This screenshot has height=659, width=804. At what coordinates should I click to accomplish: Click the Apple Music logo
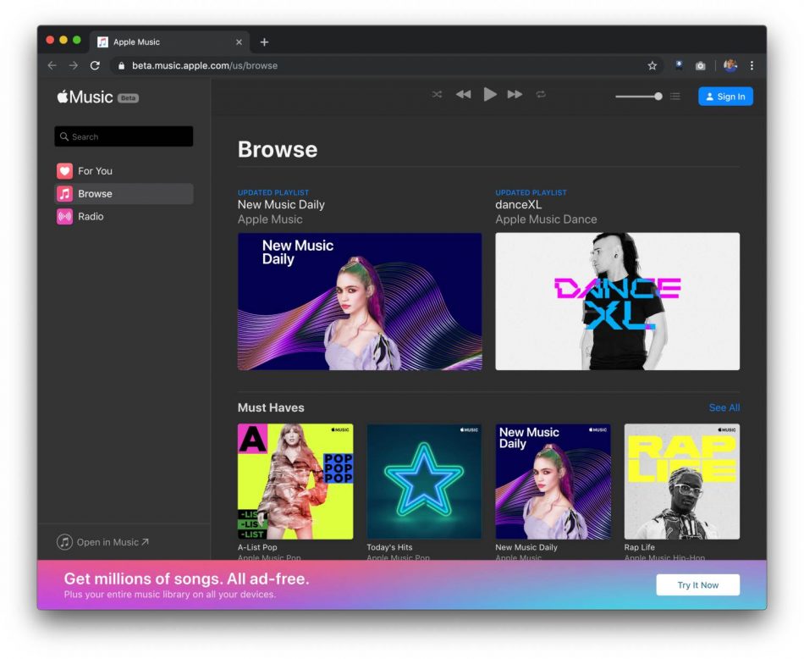pyautogui.click(x=85, y=97)
